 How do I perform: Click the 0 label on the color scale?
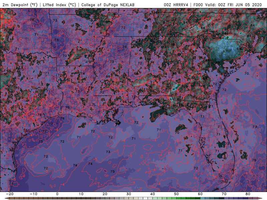pos(57,194)
